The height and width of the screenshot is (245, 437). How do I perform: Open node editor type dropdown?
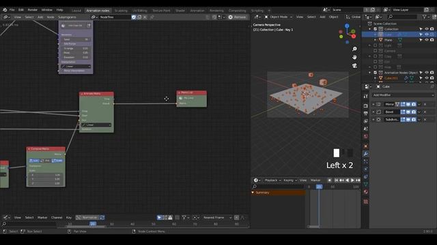tap(6, 17)
